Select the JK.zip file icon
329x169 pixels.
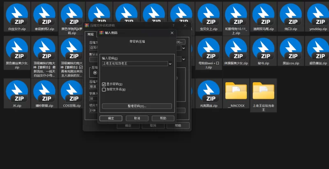click(x=17, y=91)
